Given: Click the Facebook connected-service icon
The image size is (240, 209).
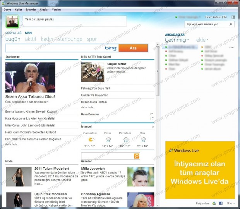Looking at the screenshot, I should point(221,203).
